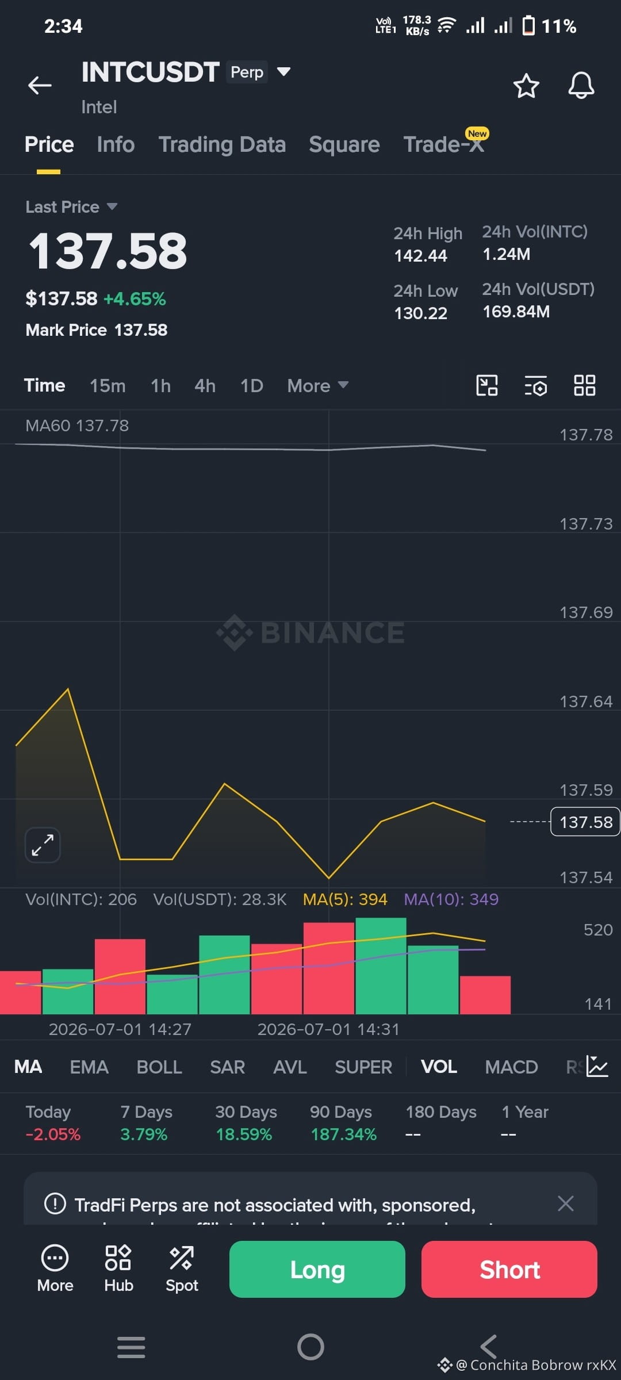Viewport: 621px width, 1380px height.
Task: Toggle the AVL indicator
Action: click(290, 1067)
